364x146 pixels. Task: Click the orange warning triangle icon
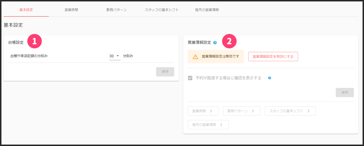coord(195,57)
